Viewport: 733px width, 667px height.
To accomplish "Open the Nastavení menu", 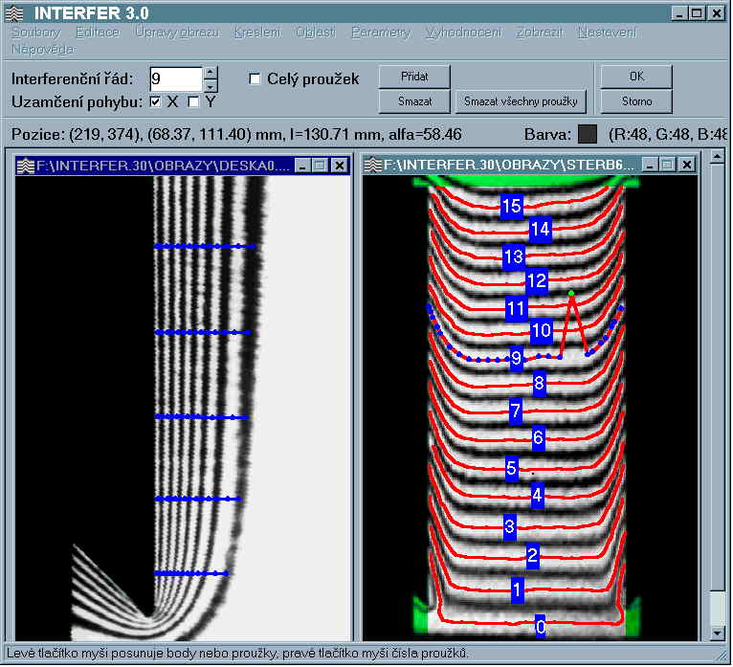I will pyautogui.click(x=607, y=33).
